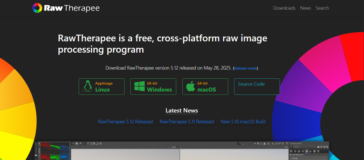
Task: Go to the News navigation item
Action: point(306,8)
